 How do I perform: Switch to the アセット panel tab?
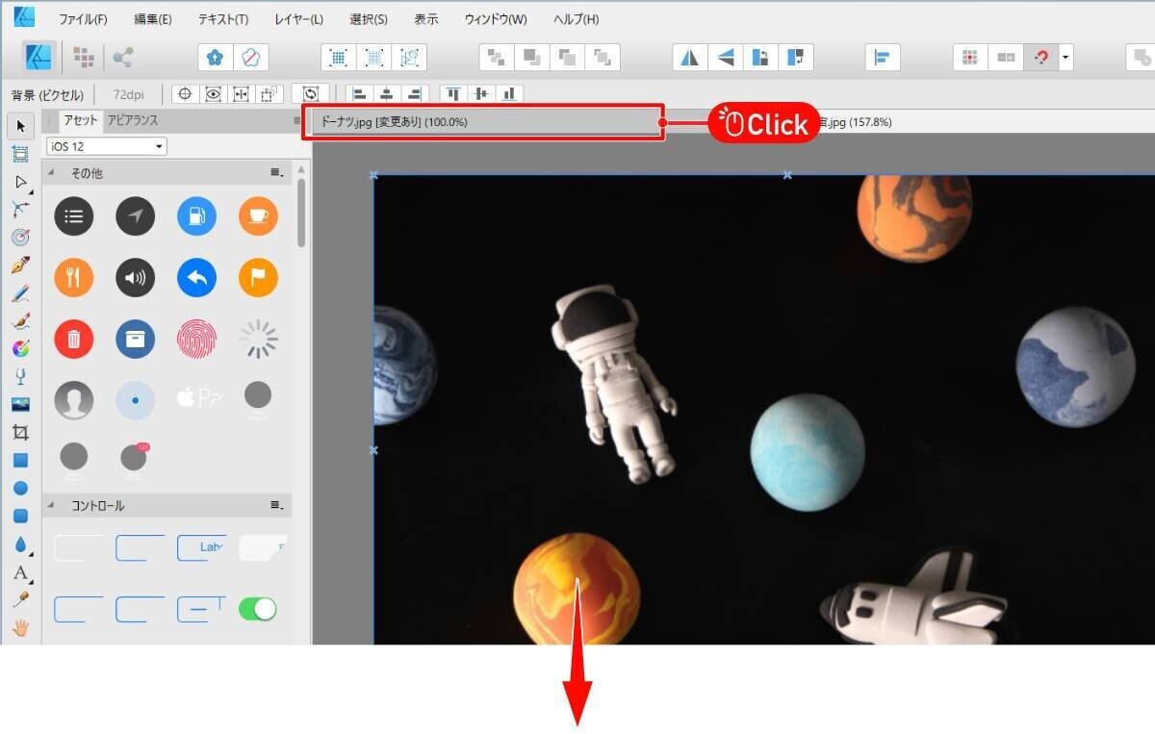81,120
